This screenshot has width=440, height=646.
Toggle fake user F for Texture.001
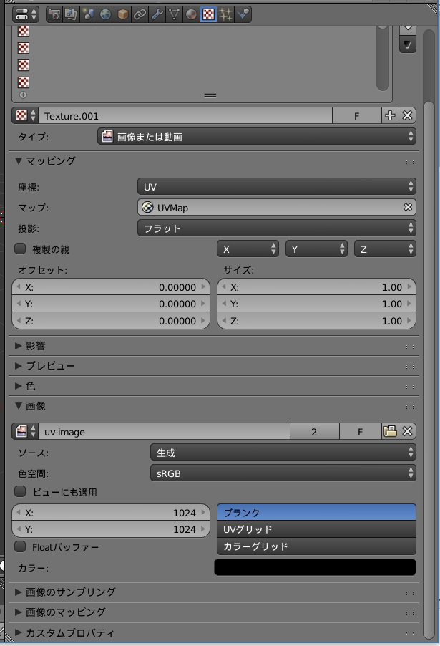[356, 116]
